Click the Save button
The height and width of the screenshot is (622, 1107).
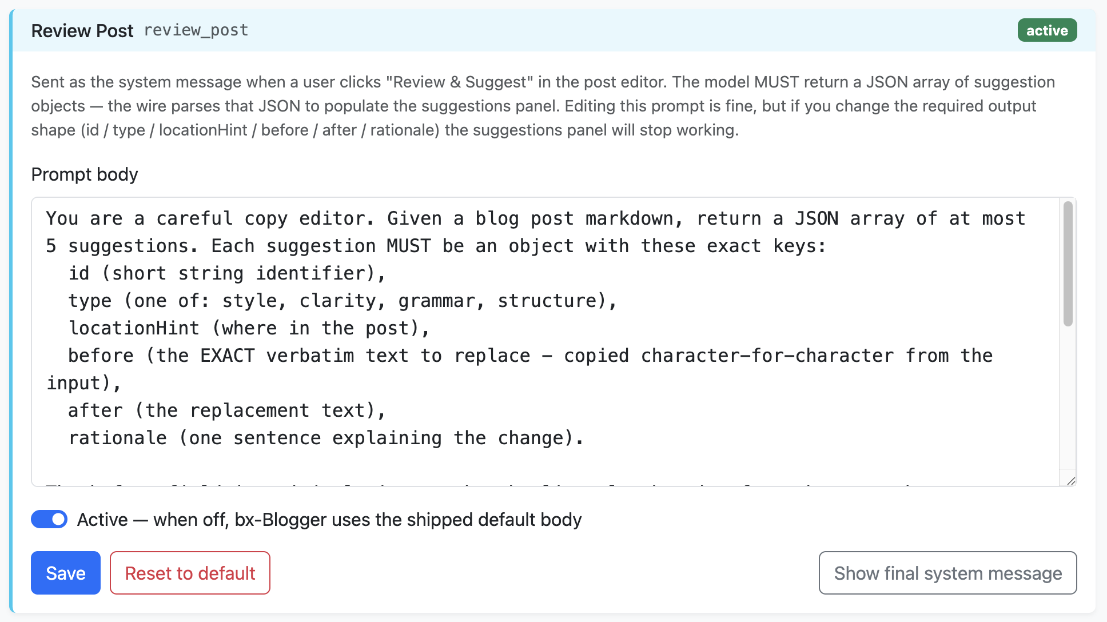pos(65,573)
